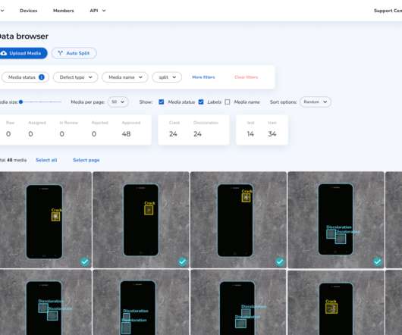The height and width of the screenshot is (335, 402).
Task: Expand the Defect type filter dropdown
Action: pyautogui.click(x=75, y=77)
